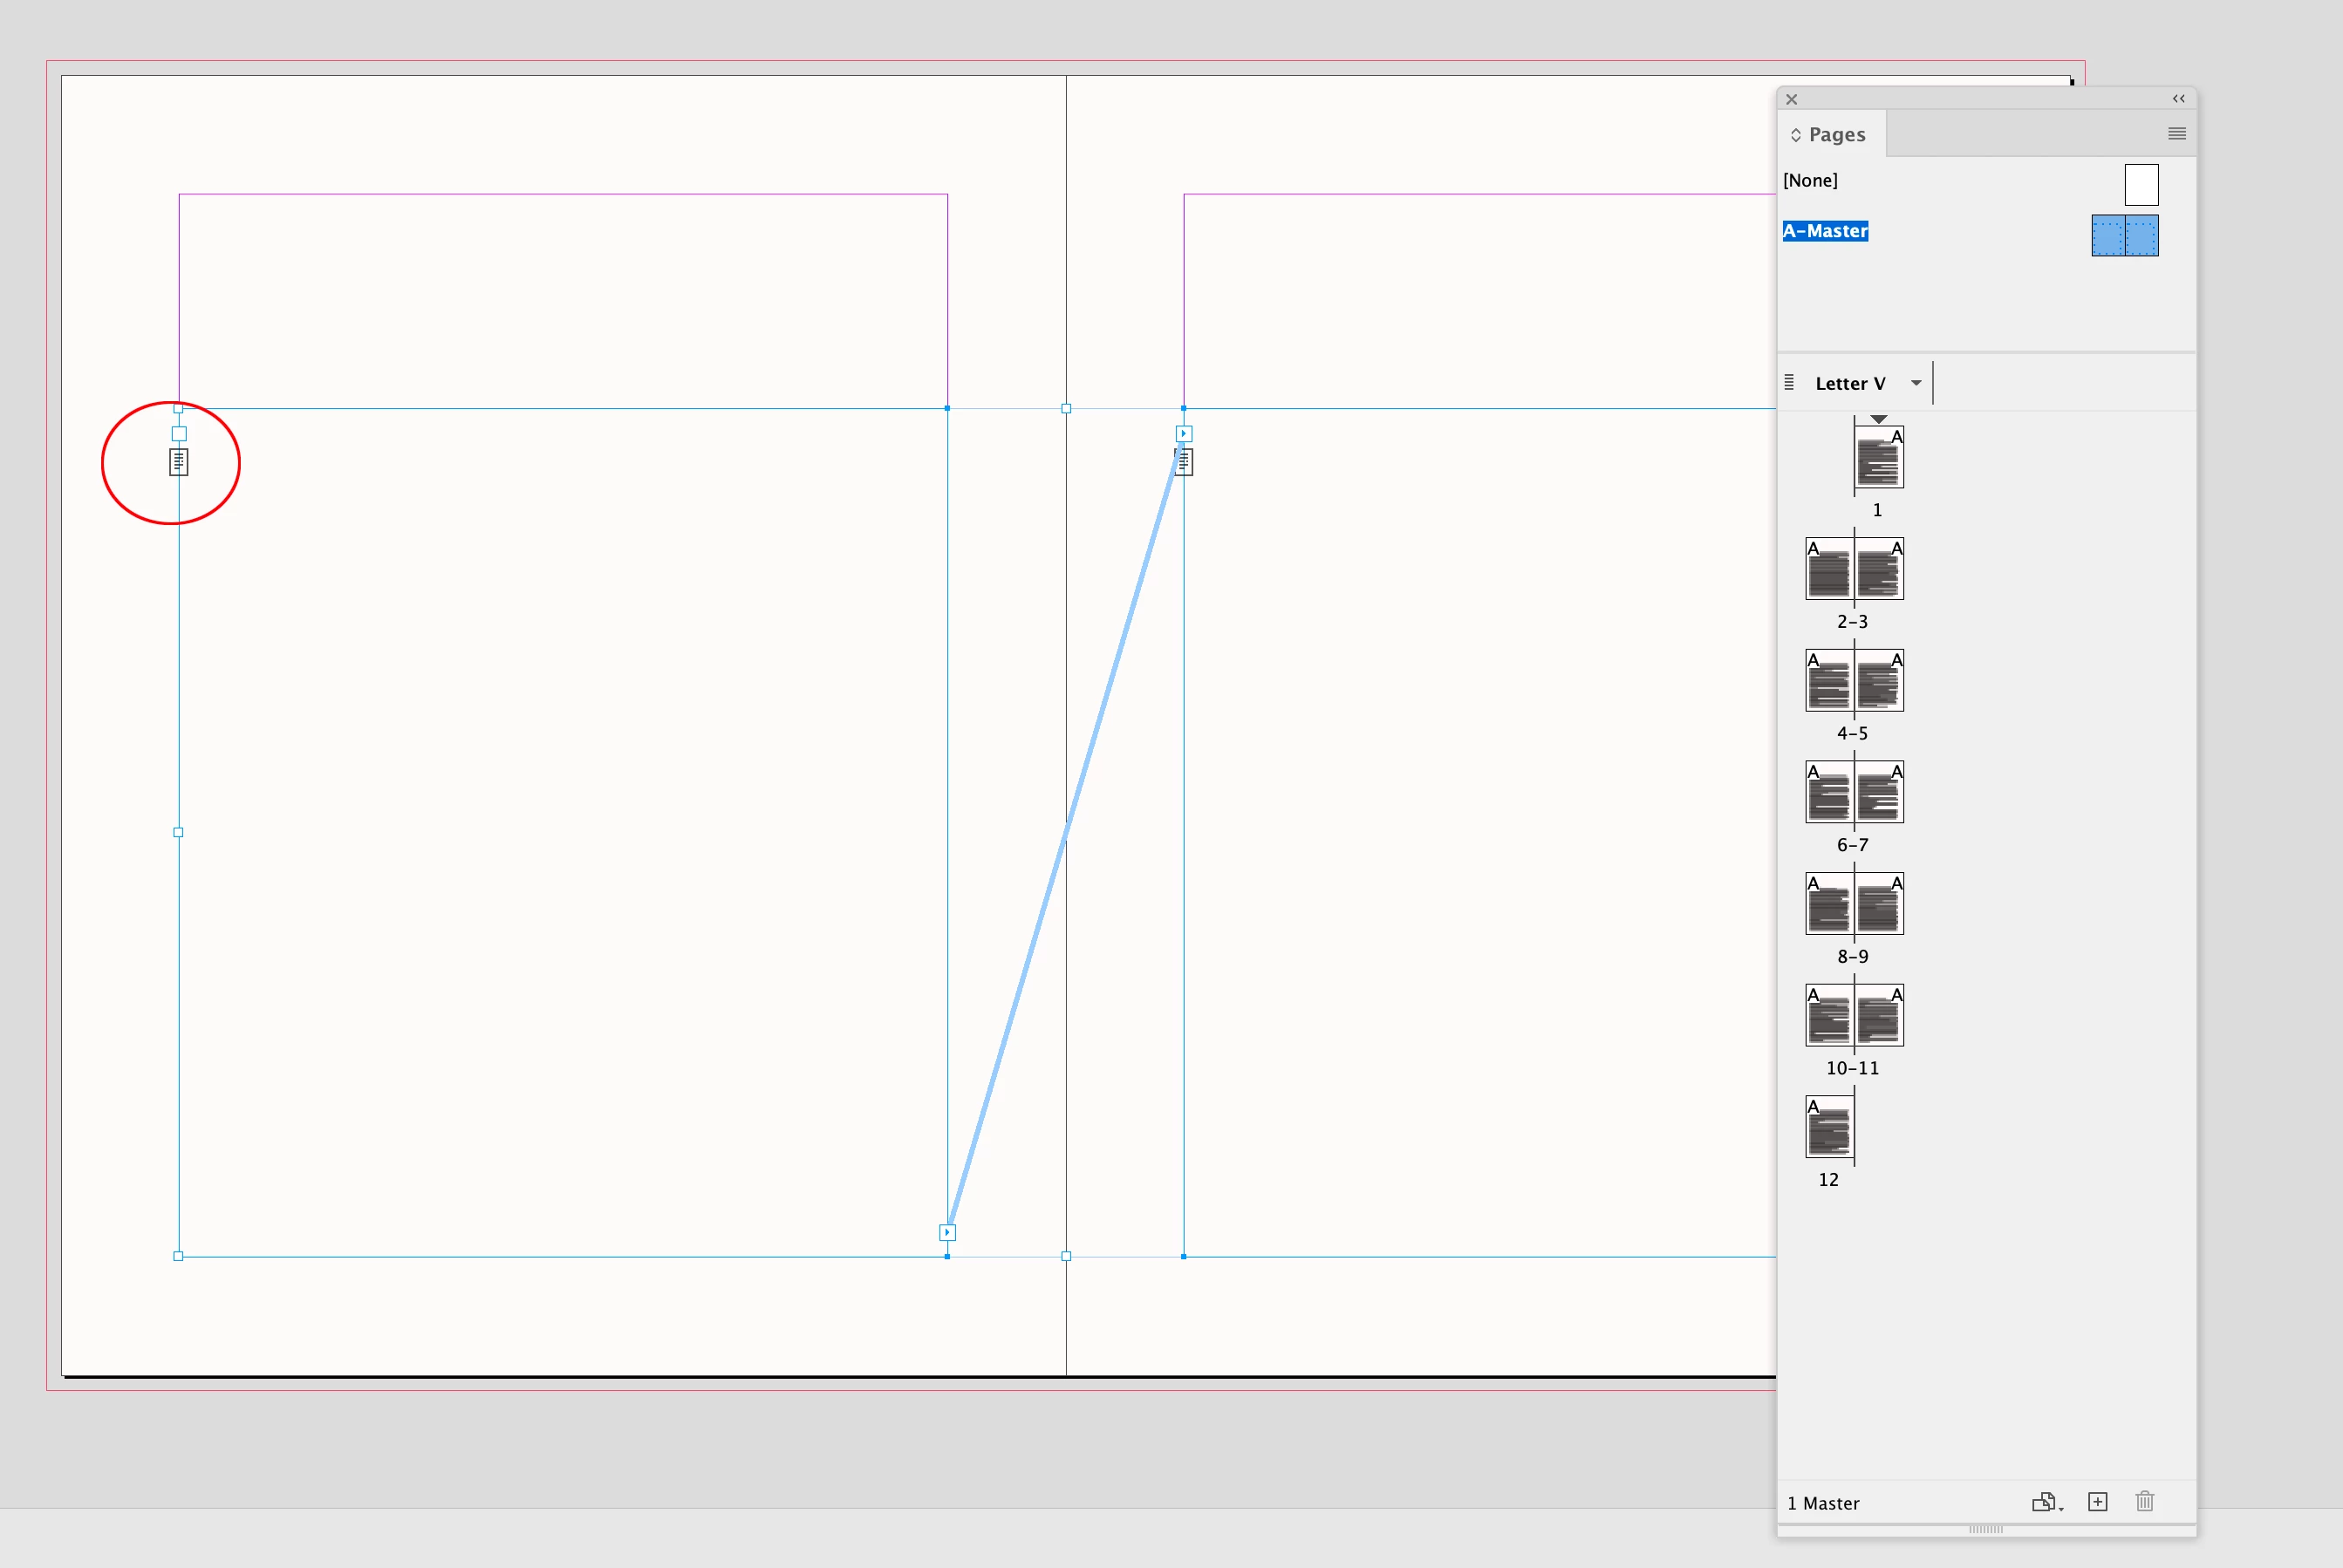Click the section start triangle above page 1
The height and width of the screenshot is (1568, 2343).
pos(1878,419)
